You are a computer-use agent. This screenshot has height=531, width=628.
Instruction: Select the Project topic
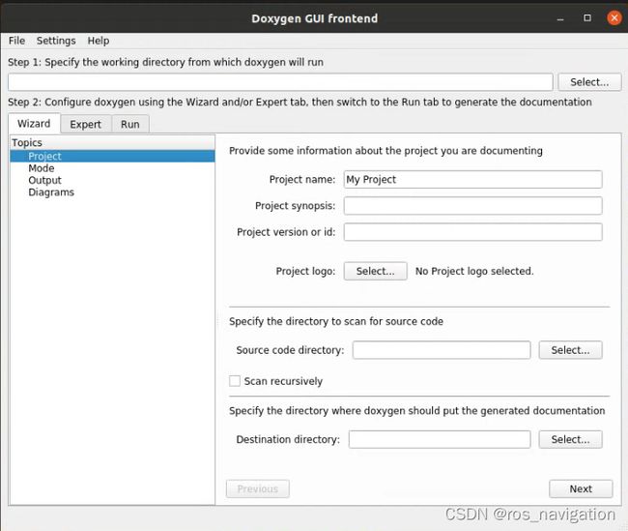click(x=112, y=156)
